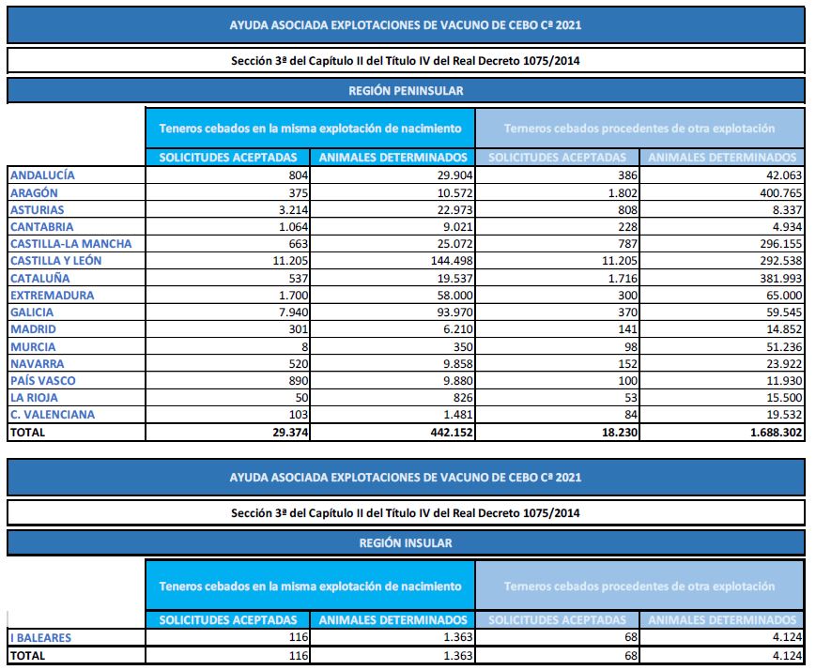Screen dimensions: 816x670
Task: Select the "59.545" cell for Galicia
Action: 784,312
